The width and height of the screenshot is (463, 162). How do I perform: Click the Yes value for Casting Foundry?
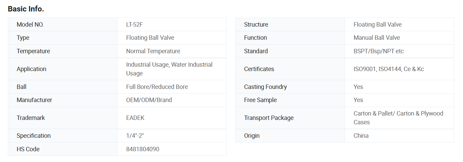[x=358, y=87]
